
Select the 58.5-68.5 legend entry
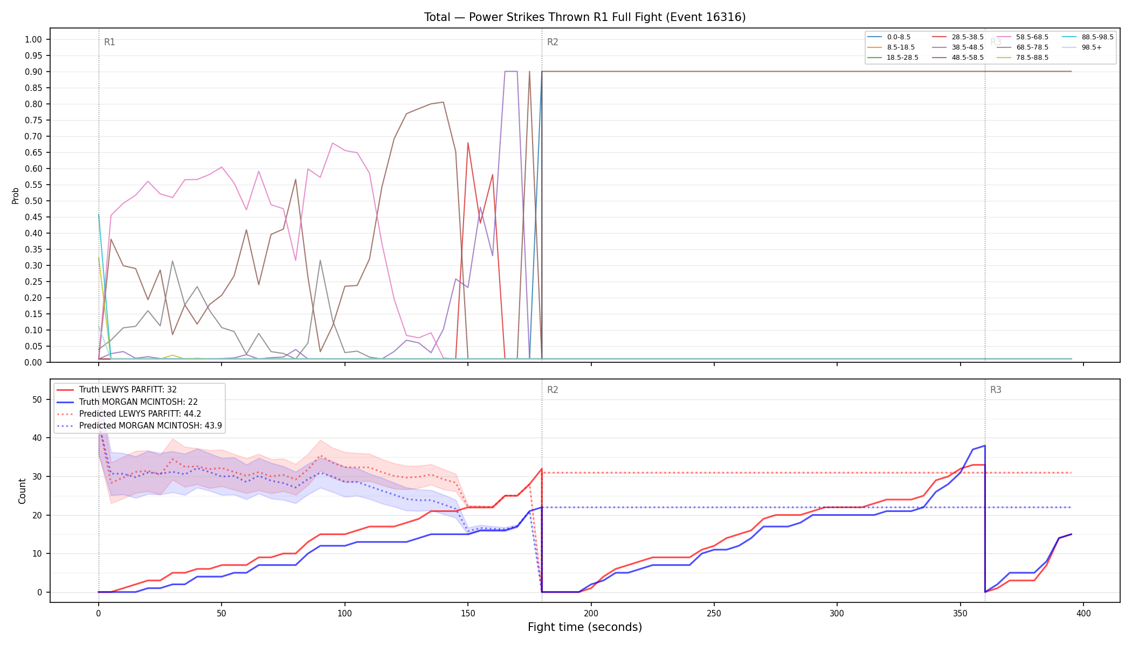coord(1023,37)
